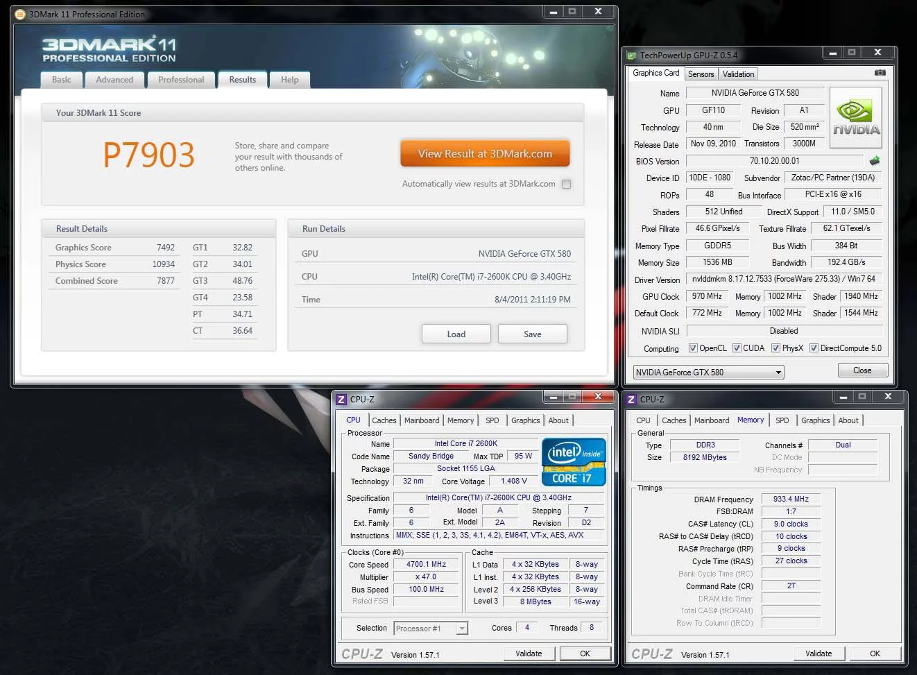Toggle the PhysX checkbox in GPU-Z
Image resolution: width=917 pixels, height=675 pixels.
point(775,348)
